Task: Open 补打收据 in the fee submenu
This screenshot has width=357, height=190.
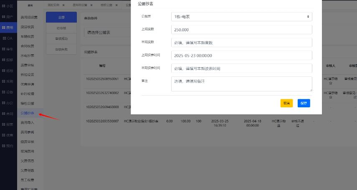Action: [27, 94]
